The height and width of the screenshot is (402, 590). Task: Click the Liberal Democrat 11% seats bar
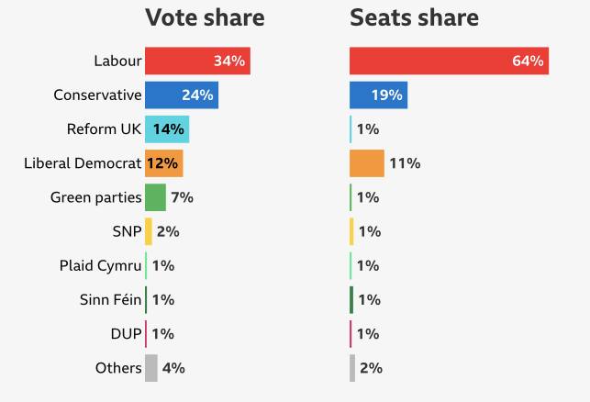point(367,163)
